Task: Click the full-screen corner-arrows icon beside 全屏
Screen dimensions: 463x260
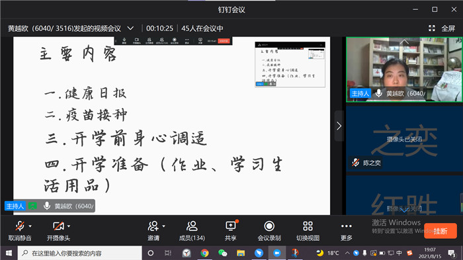Action: click(x=432, y=28)
